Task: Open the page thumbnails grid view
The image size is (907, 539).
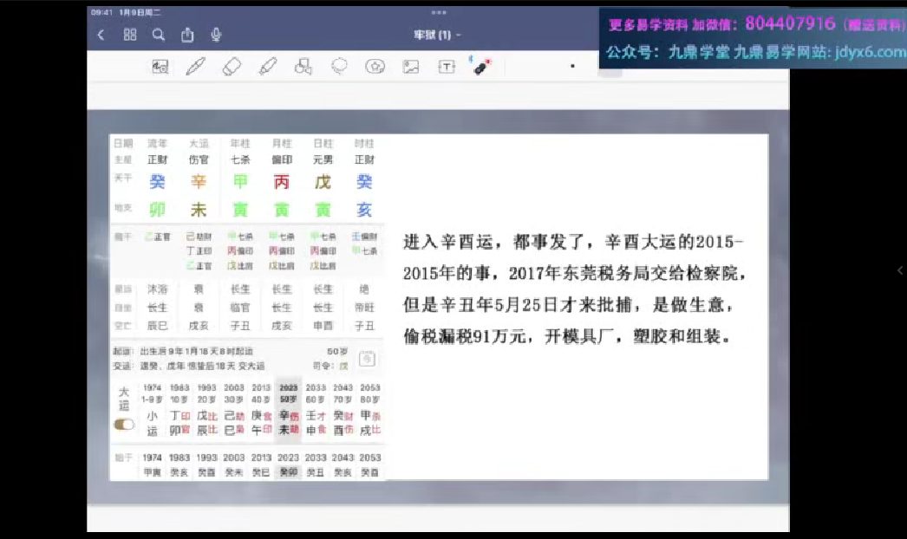Action: (x=130, y=35)
